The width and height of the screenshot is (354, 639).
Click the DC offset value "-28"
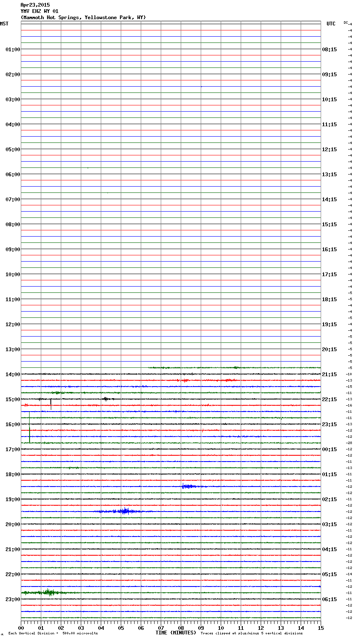tap(349, 443)
